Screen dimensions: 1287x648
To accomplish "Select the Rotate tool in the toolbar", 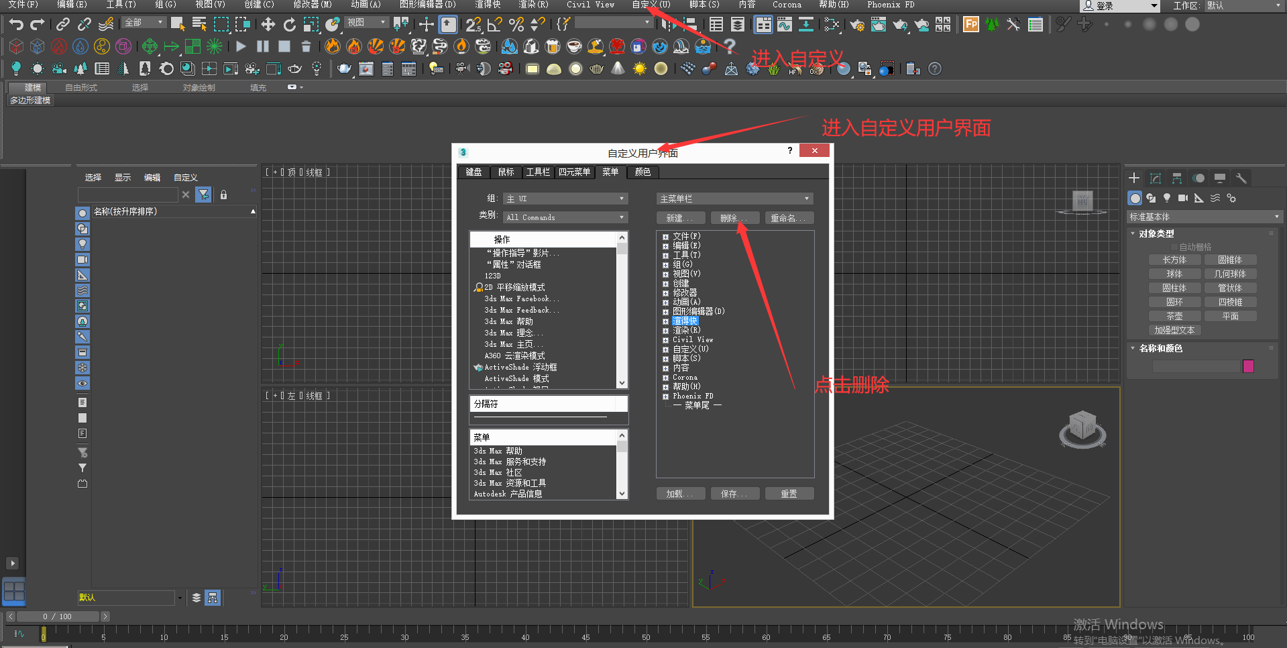I will [289, 25].
